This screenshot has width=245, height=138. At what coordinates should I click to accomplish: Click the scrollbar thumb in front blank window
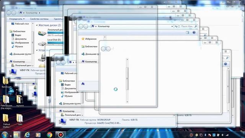tap(127, 79)
